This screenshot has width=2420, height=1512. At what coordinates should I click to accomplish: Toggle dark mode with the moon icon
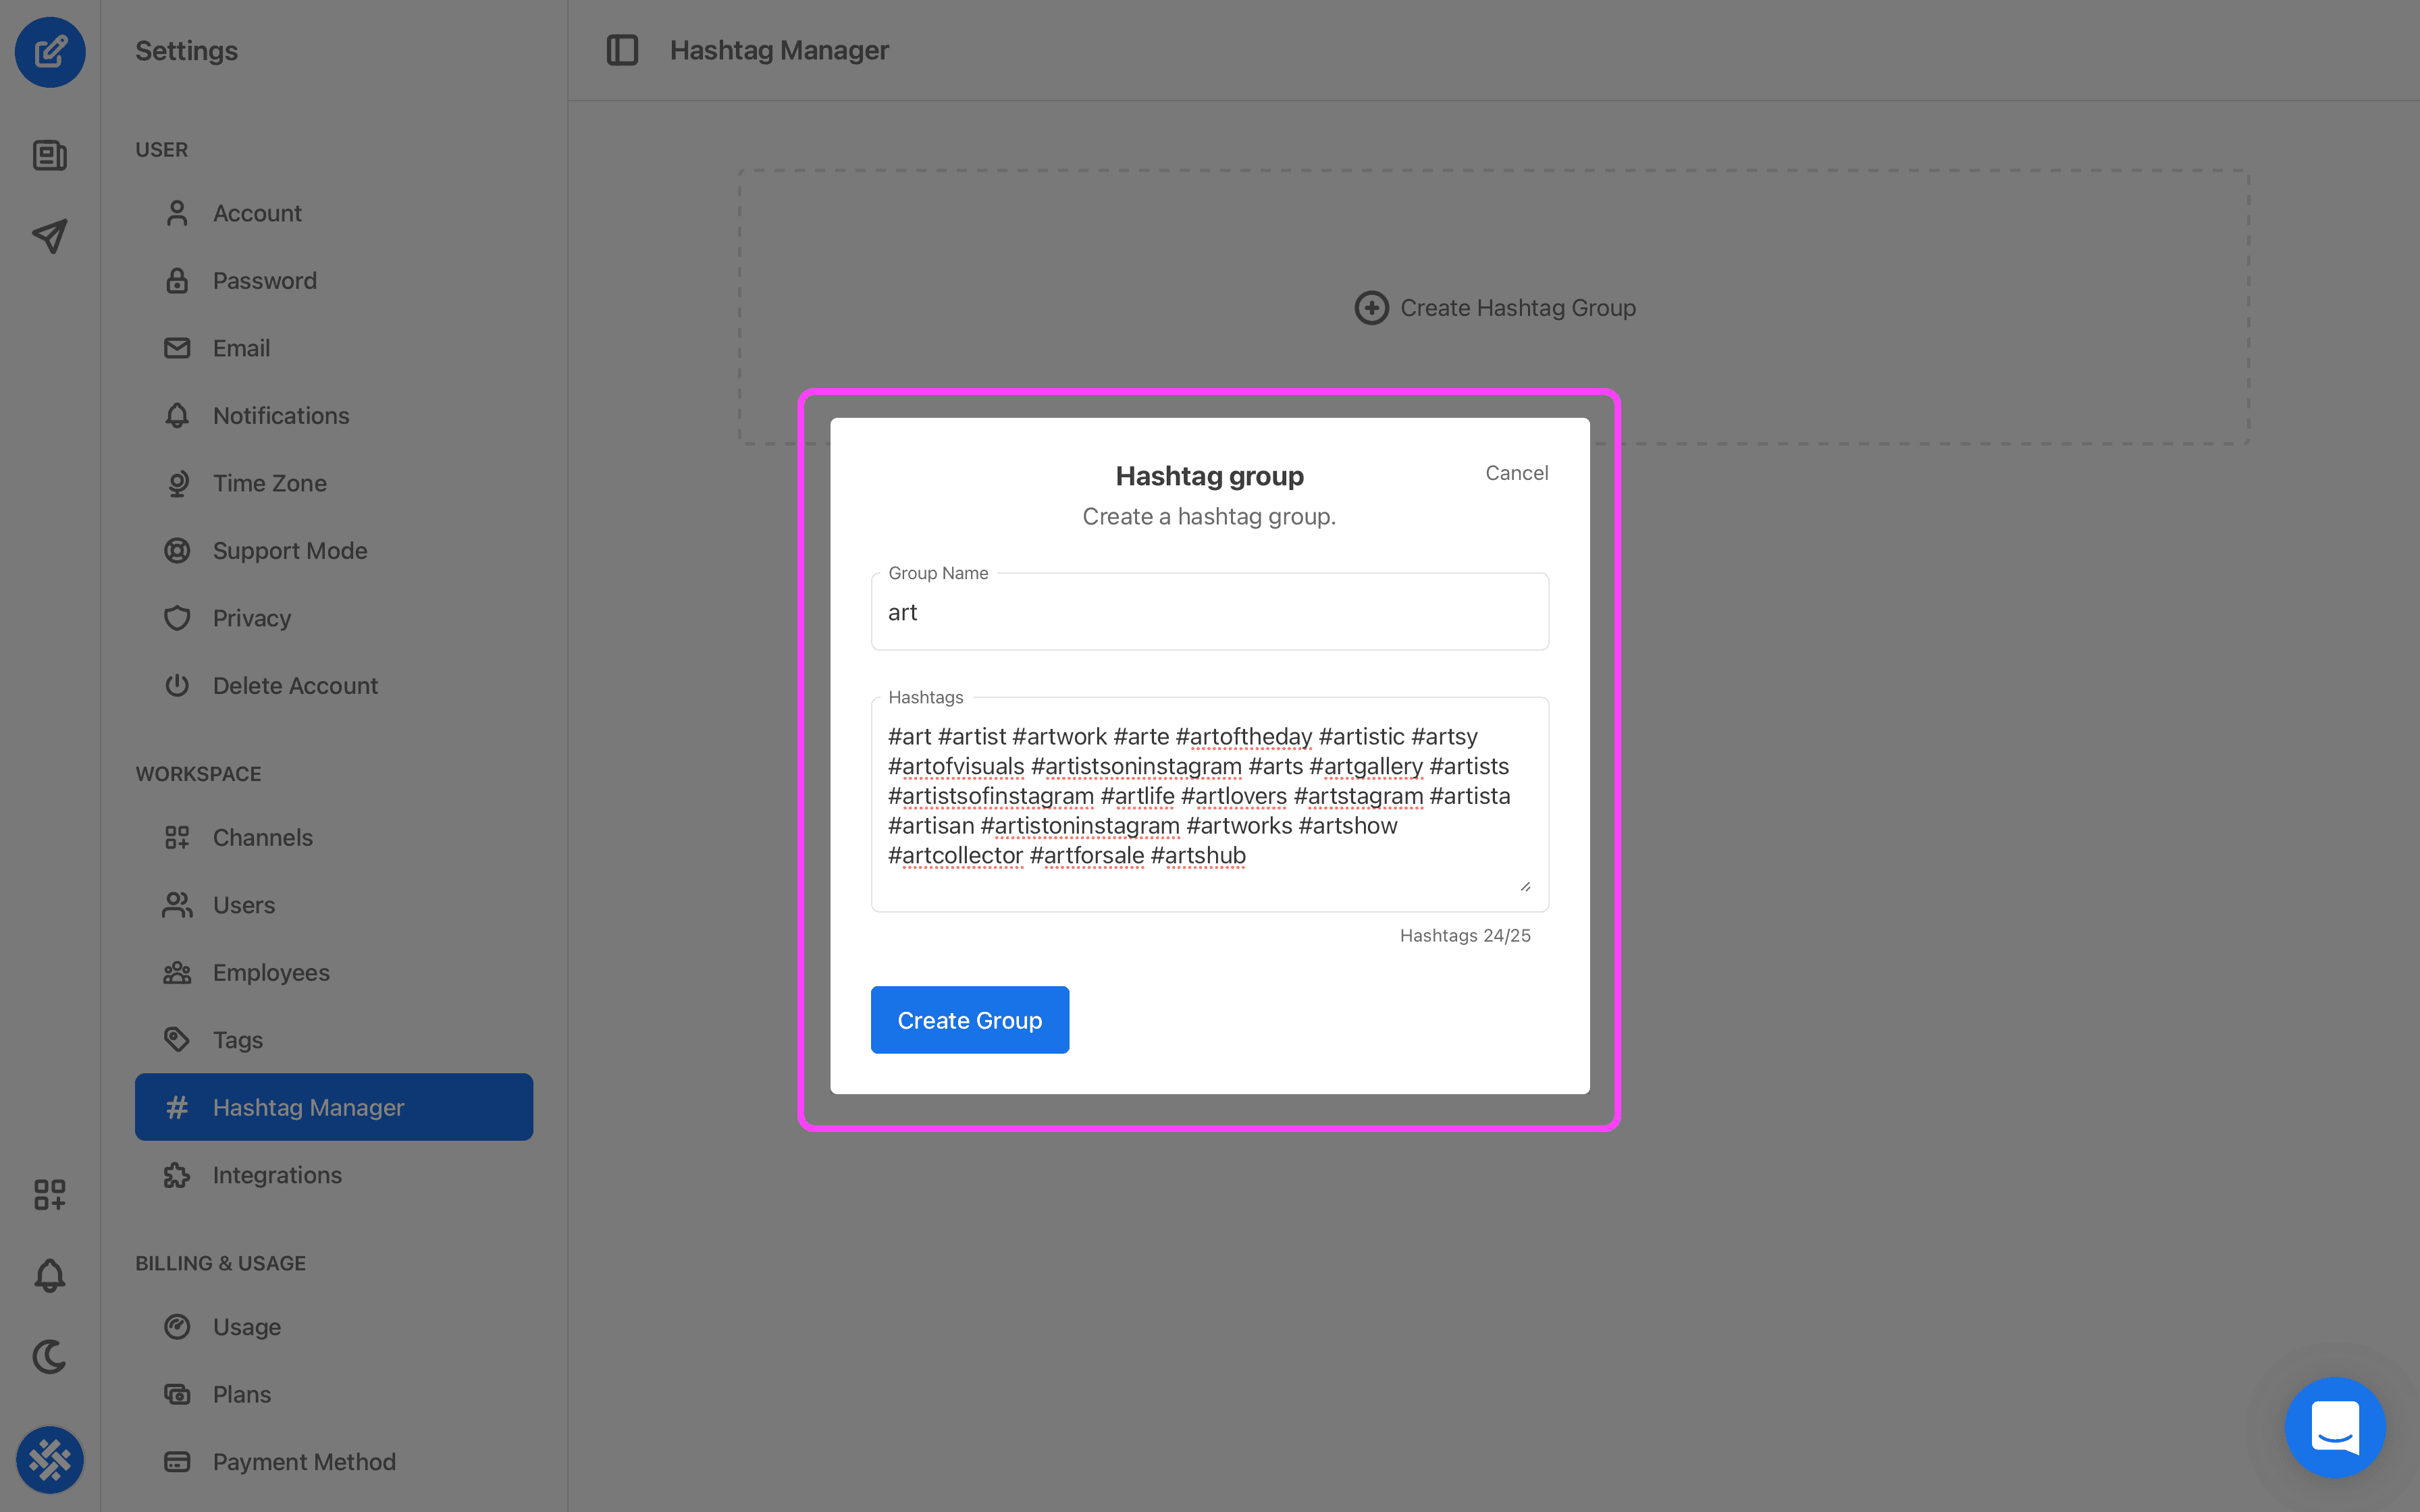click(x=50, y=1358)
